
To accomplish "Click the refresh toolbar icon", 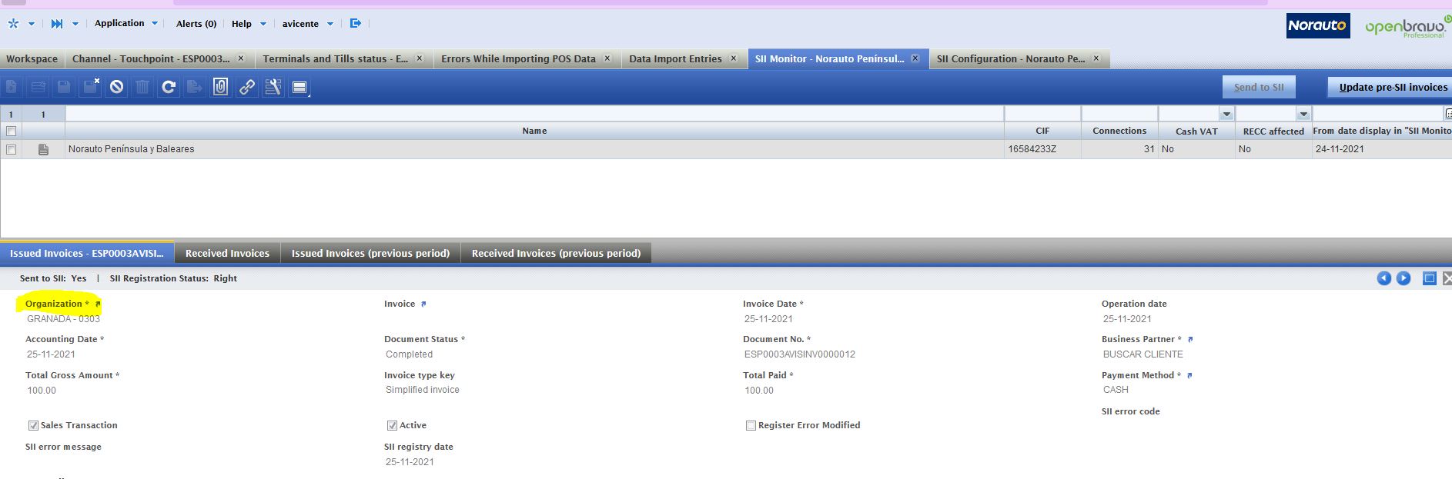I will click(169, 88).
